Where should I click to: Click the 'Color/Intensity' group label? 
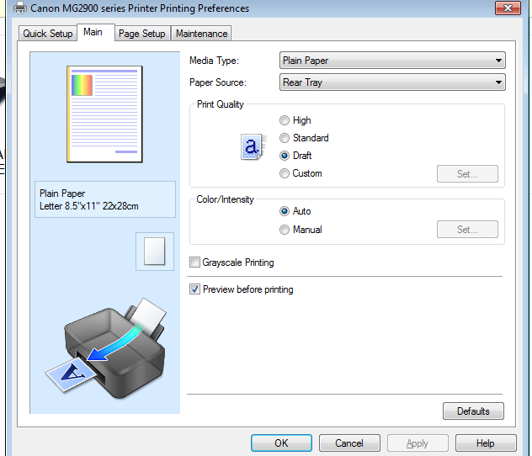pos(226,199)
